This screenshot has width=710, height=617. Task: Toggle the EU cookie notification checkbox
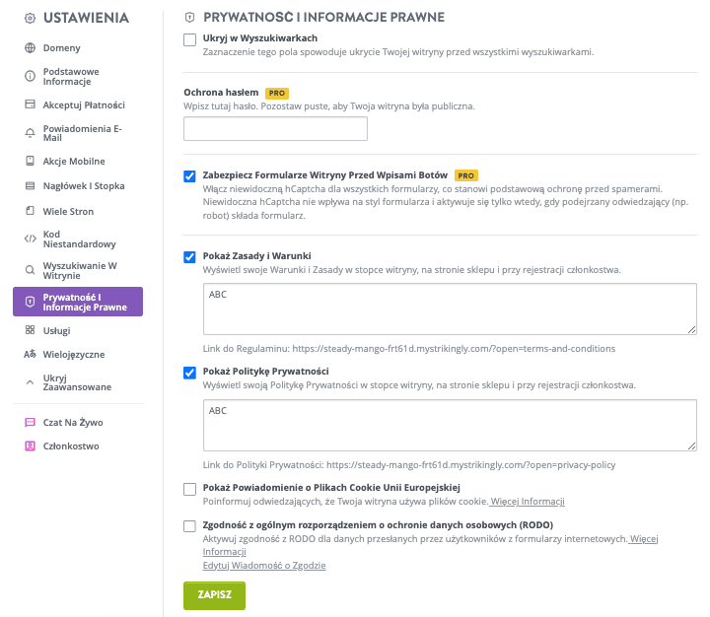pyautogui.click(x=190, y=489)
